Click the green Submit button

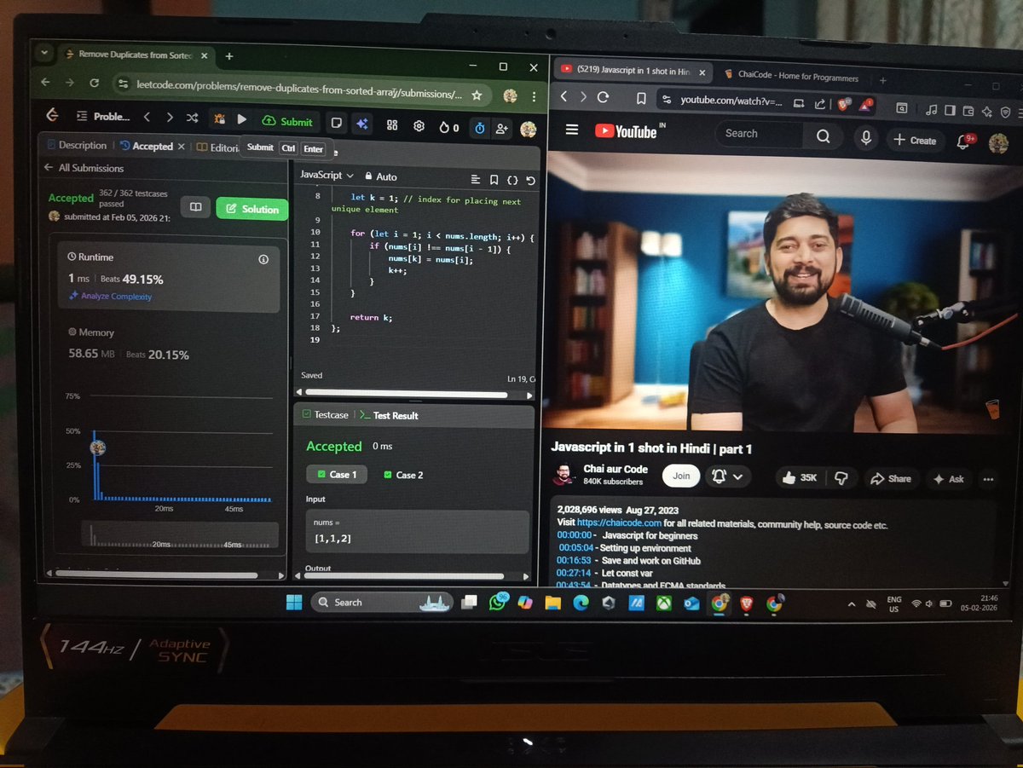click(x=288, y=122)
